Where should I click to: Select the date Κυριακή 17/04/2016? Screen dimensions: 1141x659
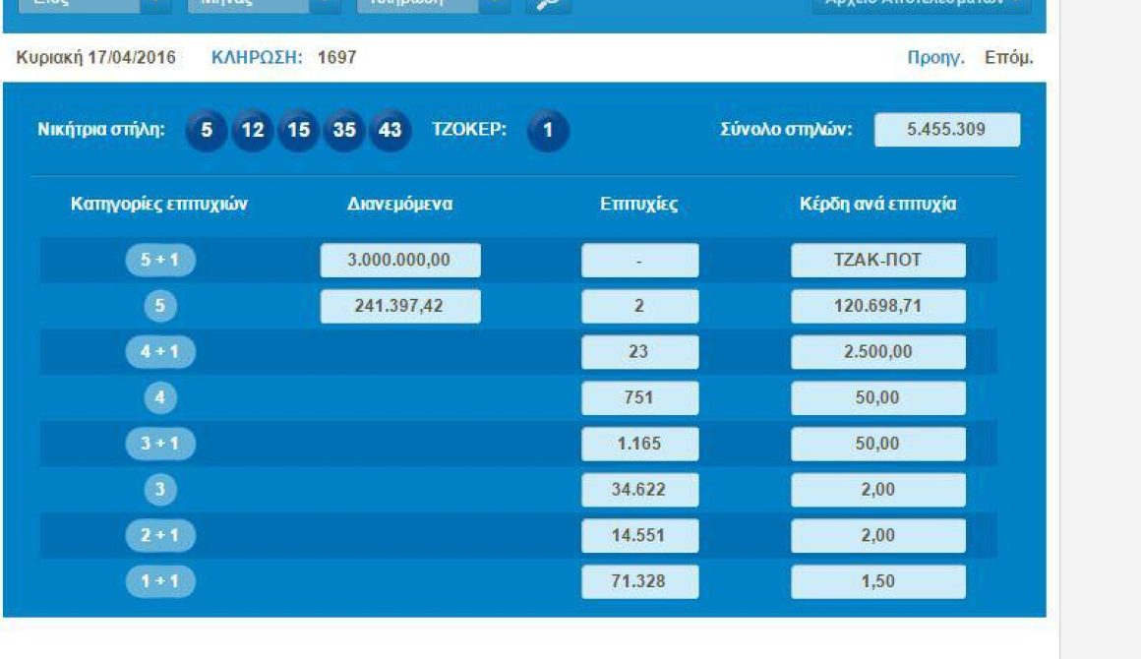click(x=96, y=57)
